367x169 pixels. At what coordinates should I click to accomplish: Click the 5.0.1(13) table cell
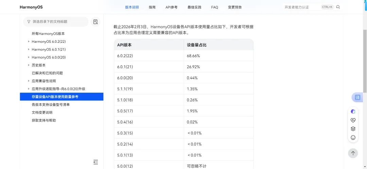coord(149,155)
